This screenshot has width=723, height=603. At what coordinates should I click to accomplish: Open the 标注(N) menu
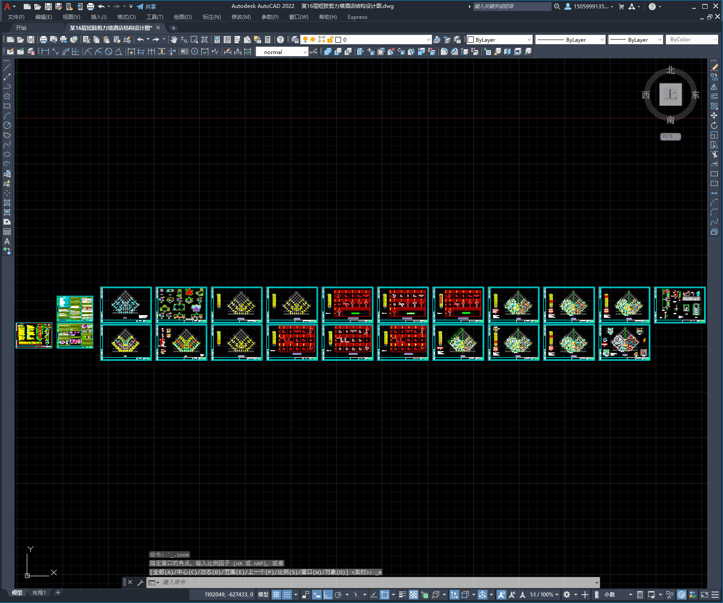(211, 17)
